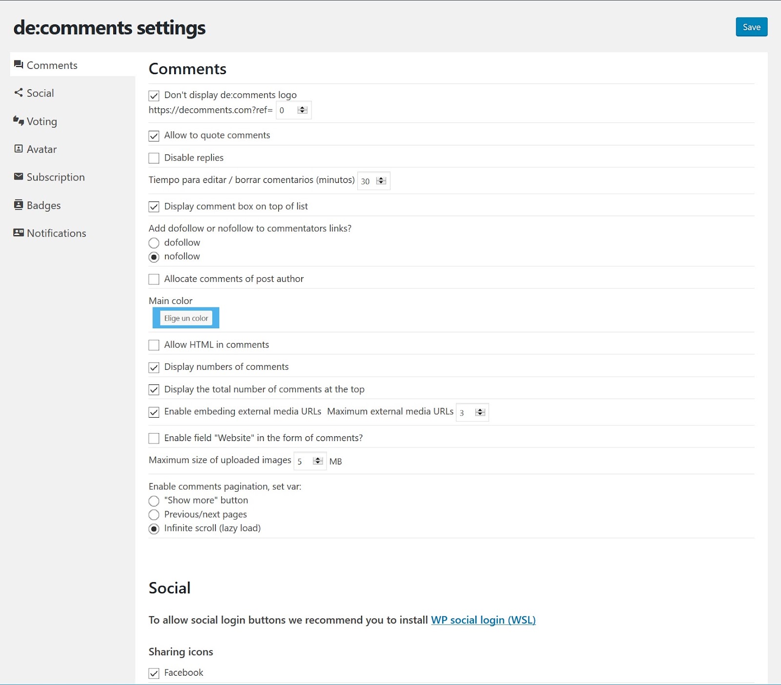Uncheck Display the total number of comments at the top
Screen dimensions: 781x685
154,390
